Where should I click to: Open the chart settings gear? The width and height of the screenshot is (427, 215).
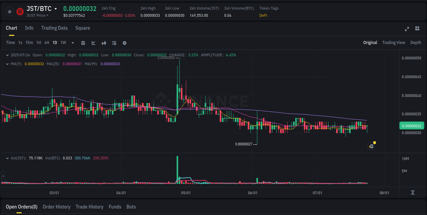point(124,43)
